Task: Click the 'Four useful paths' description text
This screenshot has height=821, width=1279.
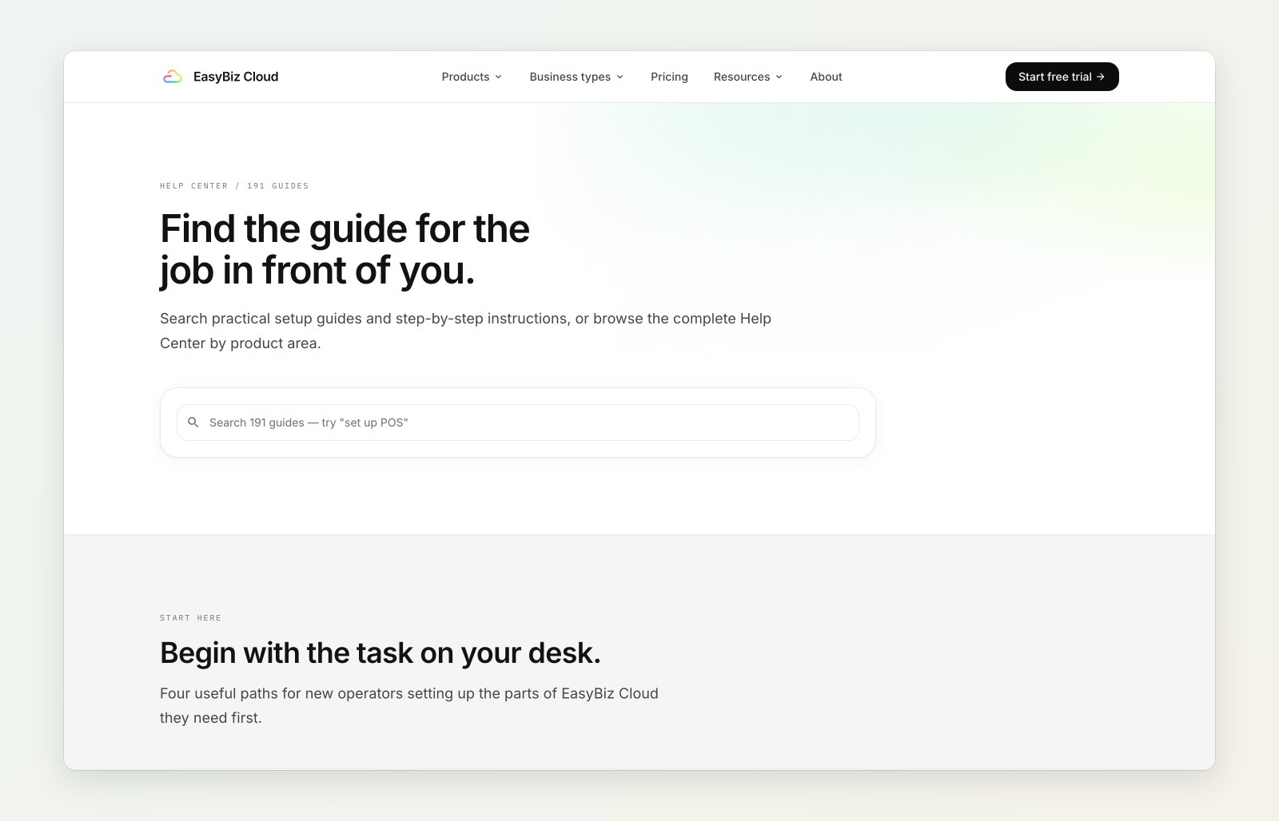Action: point(409,705)
